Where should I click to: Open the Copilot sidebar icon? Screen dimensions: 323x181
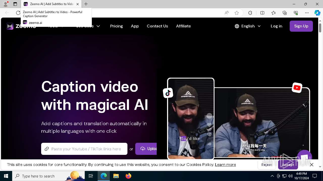pyautogui.click(x=317, y=13)
